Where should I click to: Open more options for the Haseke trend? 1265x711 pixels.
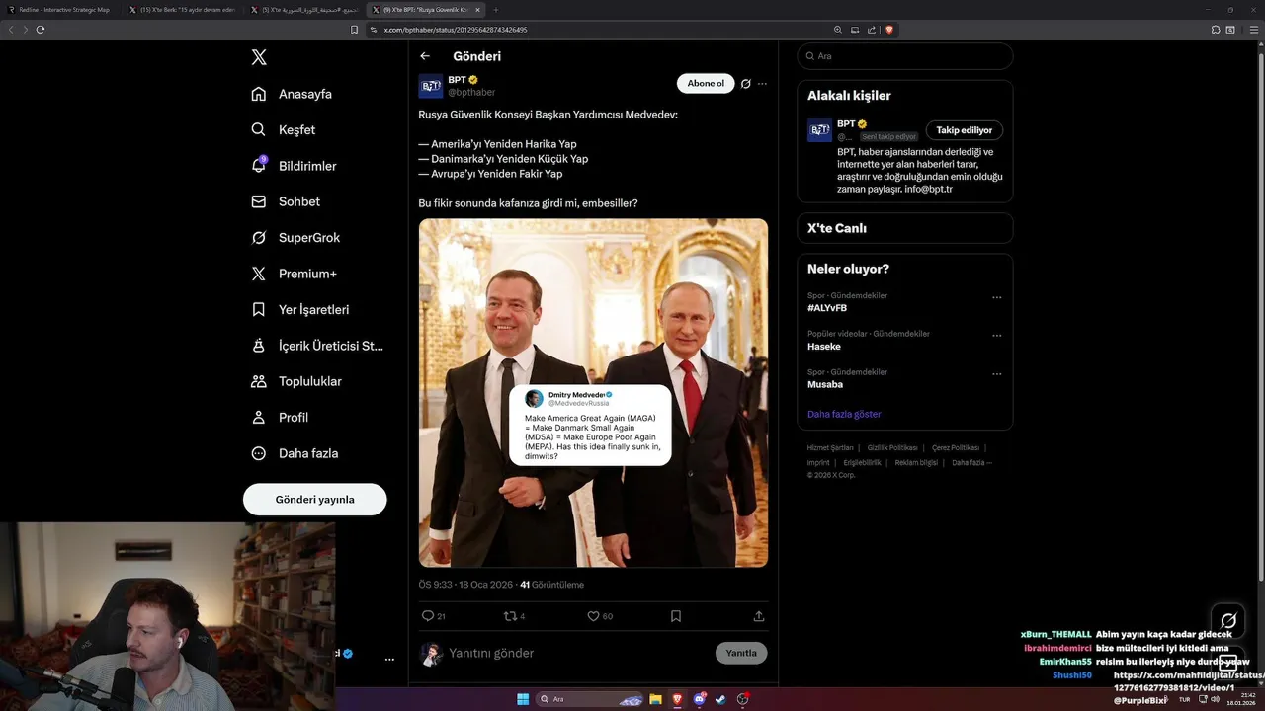coord(997,336)
